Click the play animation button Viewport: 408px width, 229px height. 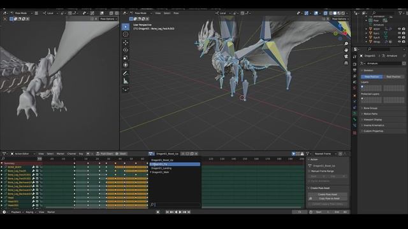tap(180, 212)
